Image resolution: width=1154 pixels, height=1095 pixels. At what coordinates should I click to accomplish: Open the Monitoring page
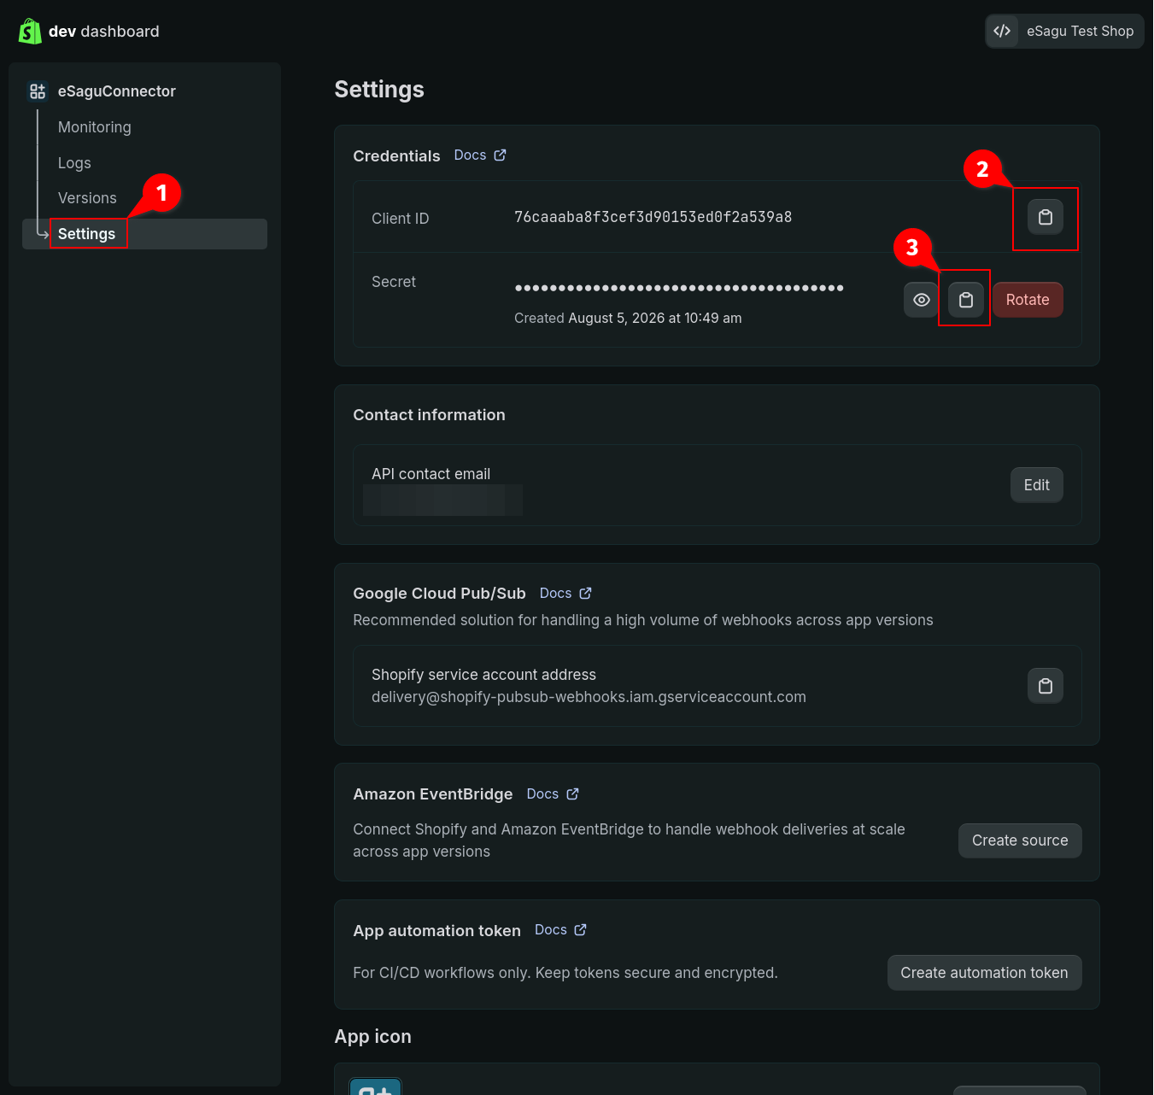coord(95,127)
